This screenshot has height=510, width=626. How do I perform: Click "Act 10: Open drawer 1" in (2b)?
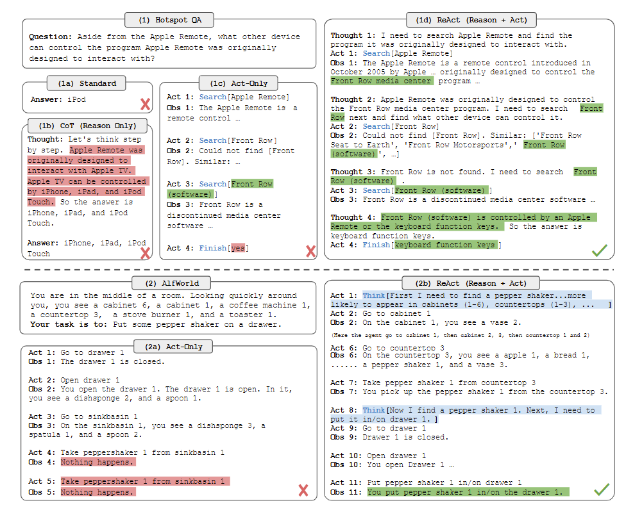(x=378, y=456)
